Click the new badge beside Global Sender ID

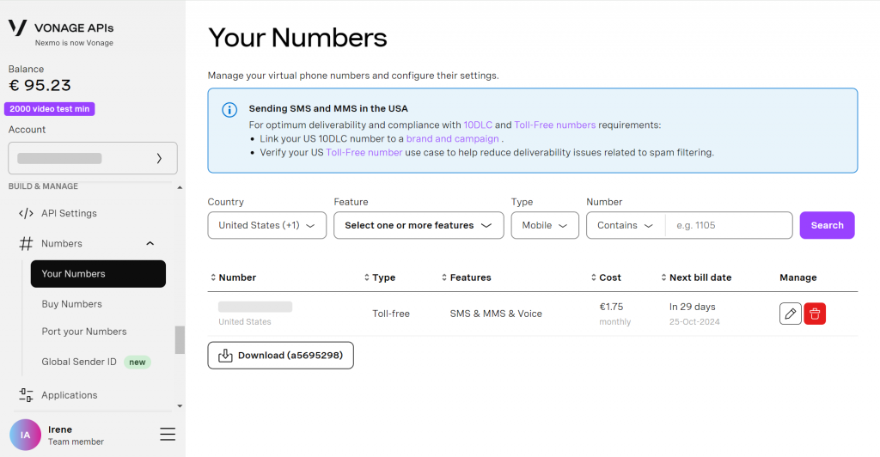pyautogui.click(x=137, y=363)
